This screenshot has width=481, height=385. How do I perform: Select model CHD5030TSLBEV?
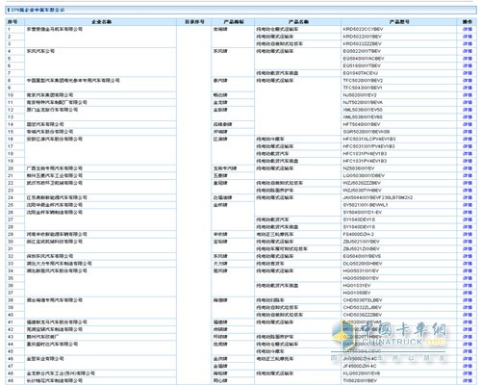click(363, 300)
